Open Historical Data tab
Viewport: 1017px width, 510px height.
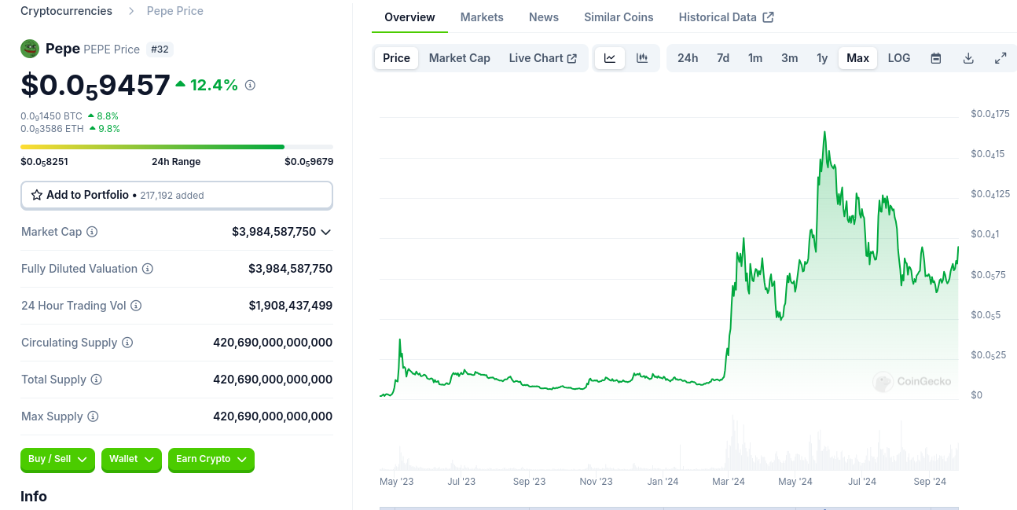coord(726,17)
